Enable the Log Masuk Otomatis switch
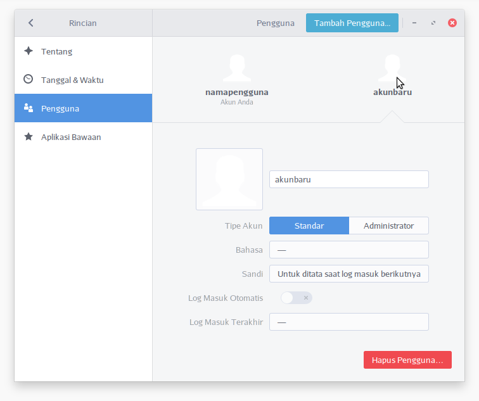This screenshot has width=479, height=401. (x=297, y=298)
